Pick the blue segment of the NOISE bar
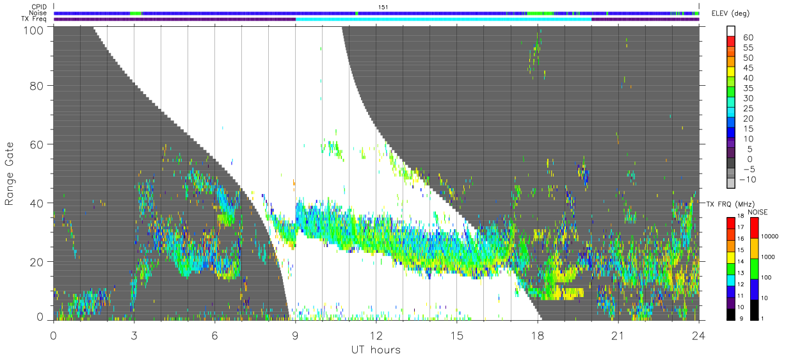This screenshot has width=786, height=363. coord(755,289)
